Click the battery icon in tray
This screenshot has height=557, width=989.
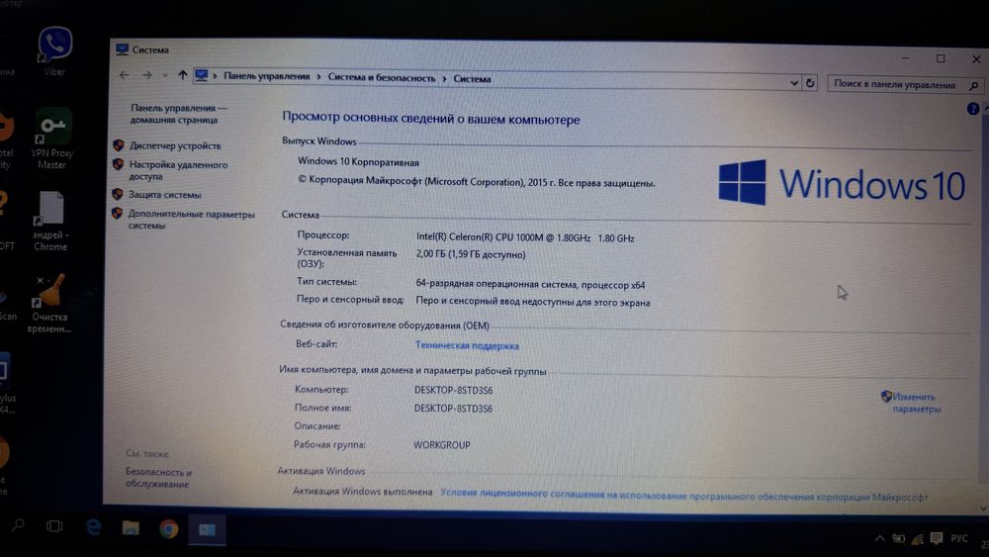[899, 538]
